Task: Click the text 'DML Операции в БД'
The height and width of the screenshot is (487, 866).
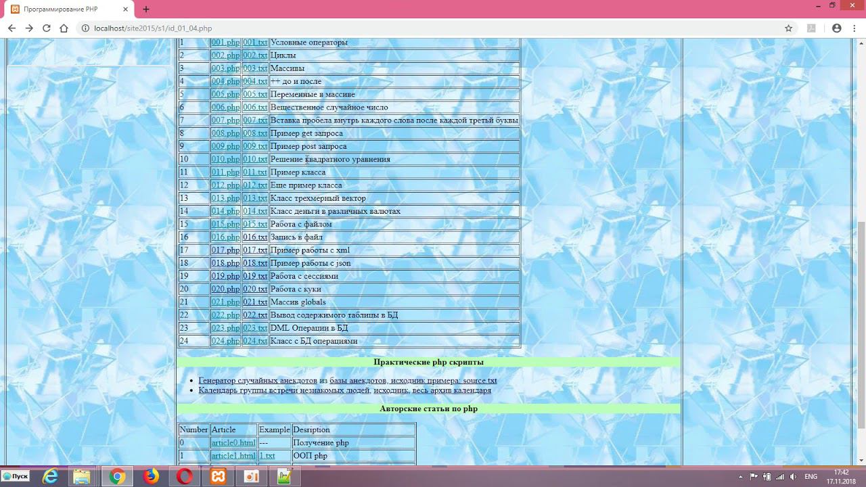Action: point(309,328)
